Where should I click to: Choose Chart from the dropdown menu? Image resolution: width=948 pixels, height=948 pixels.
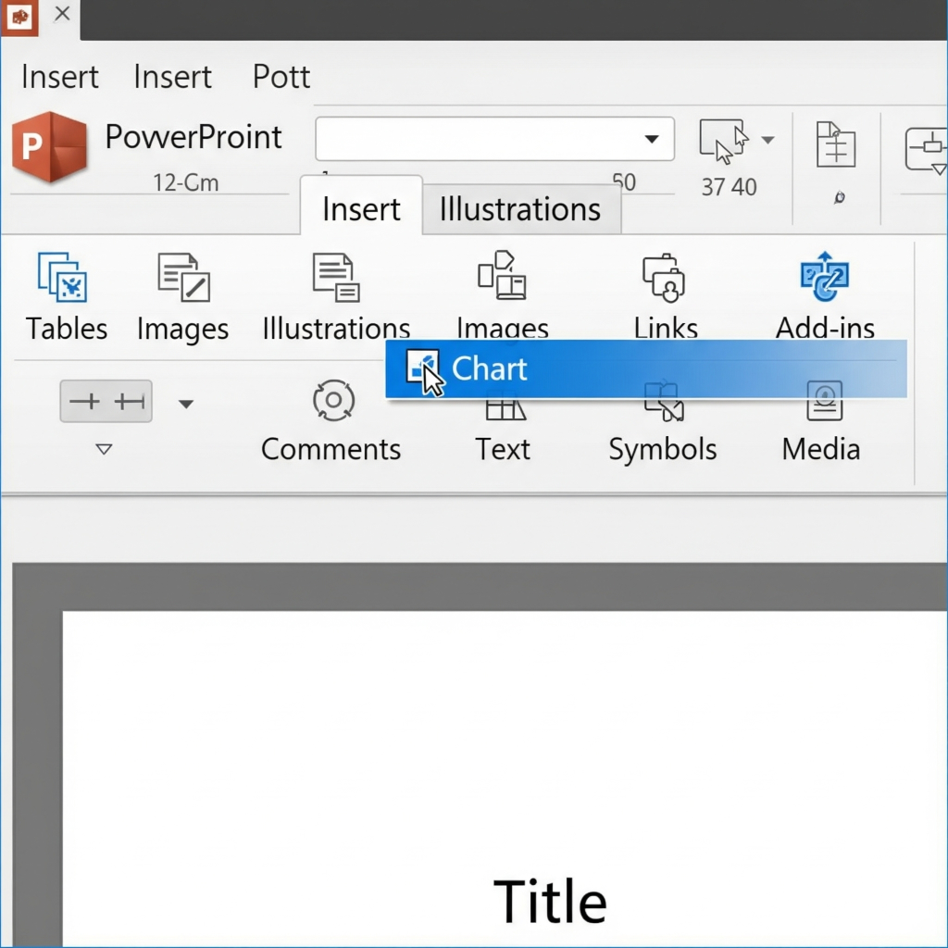pos(489,368)
